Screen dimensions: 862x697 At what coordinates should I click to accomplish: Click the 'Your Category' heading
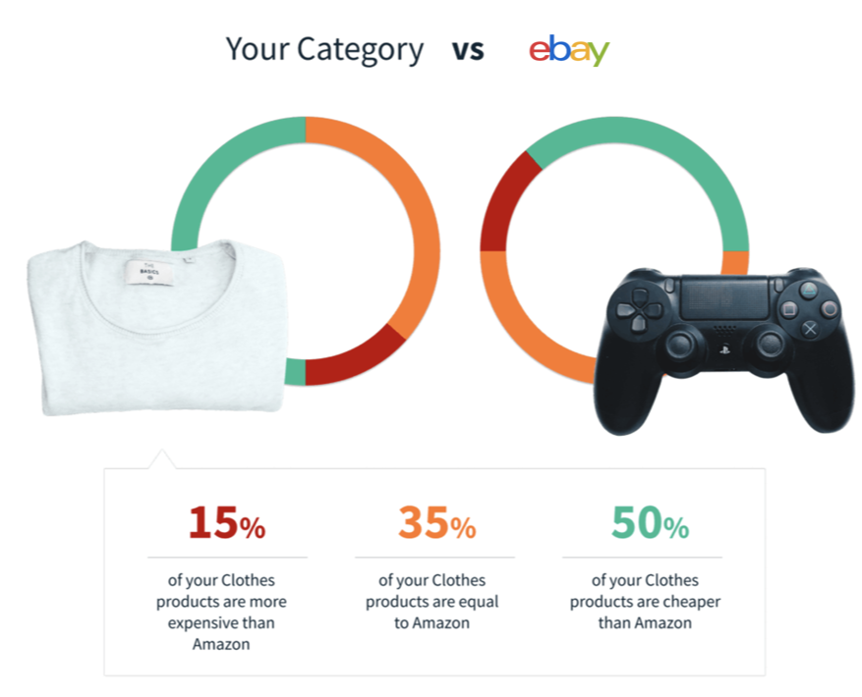click(324, 50)
